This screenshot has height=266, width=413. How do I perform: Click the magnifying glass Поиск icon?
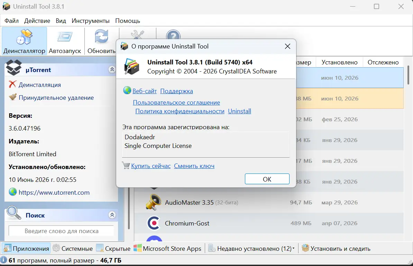pos(14,213)
